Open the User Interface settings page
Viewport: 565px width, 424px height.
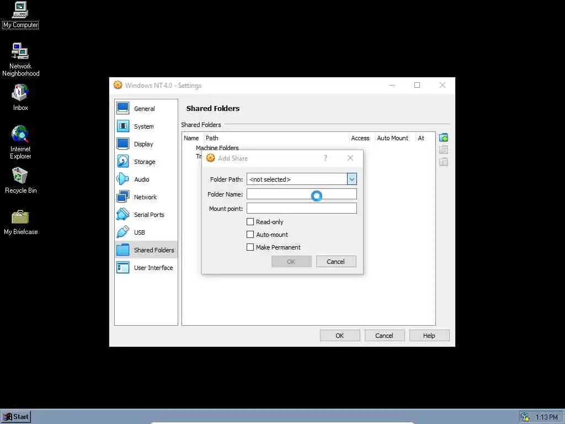tap(146, 268)
